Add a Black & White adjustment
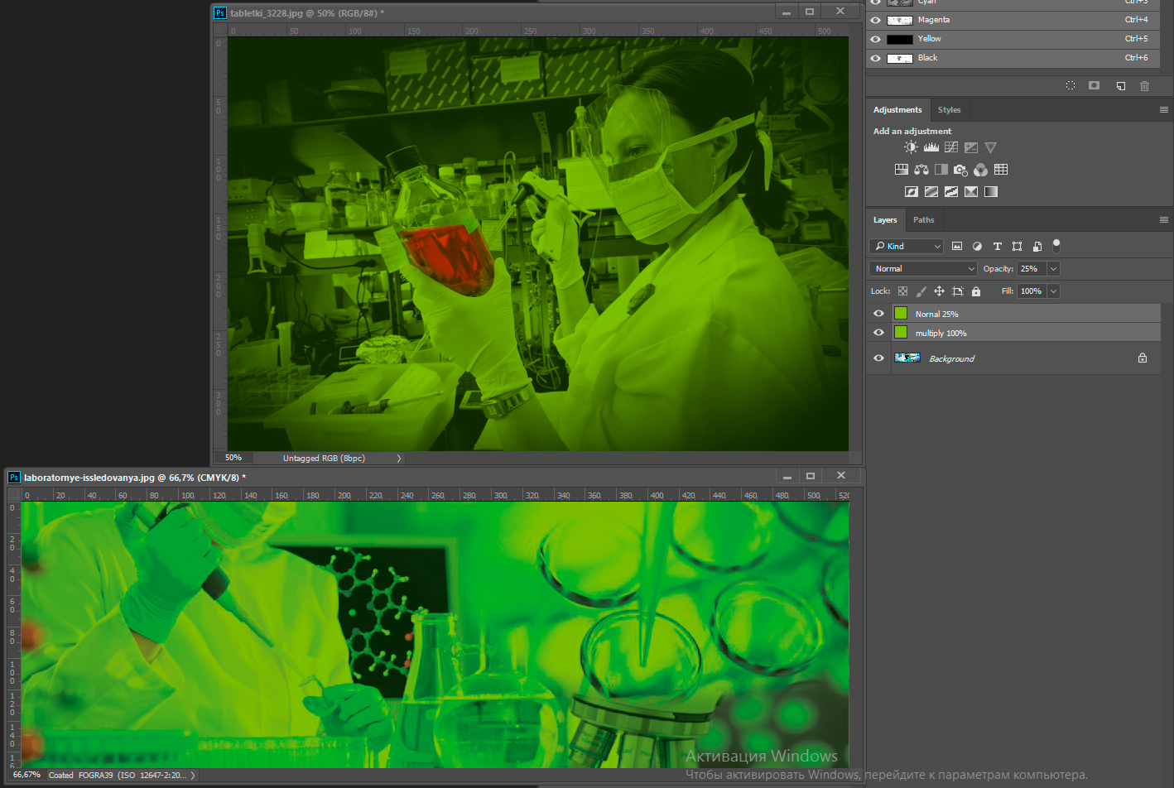This screenshot has height=788, width=1174. click(941, 170)
